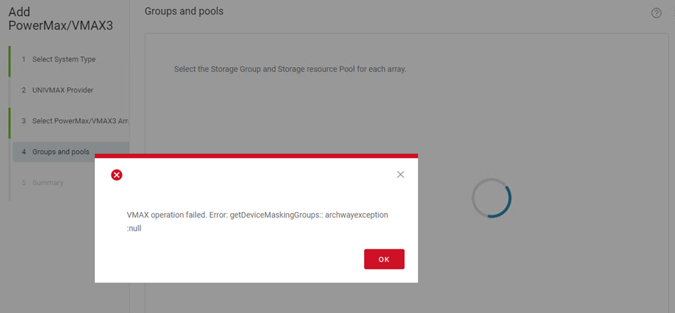Image resolution: width=675 pixels, height=313 pixels.
Task: Click the loading spinner
Action: pyautogui.click(x=492, y=199)
